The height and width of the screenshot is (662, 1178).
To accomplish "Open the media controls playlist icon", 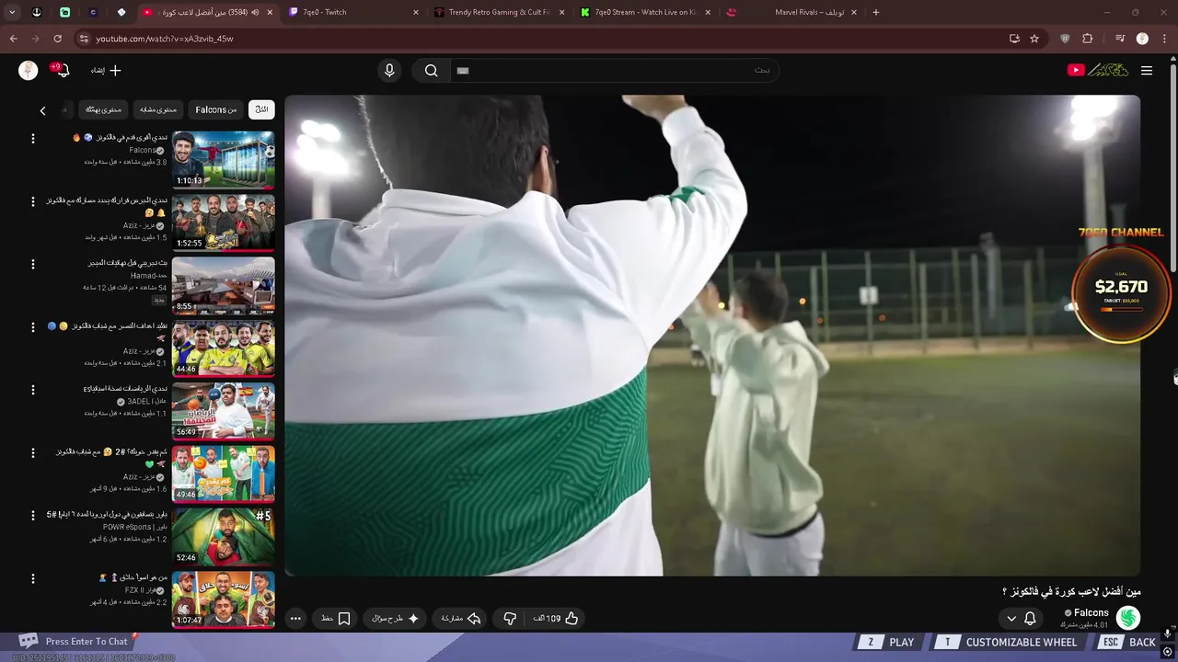I will click(1120, 39).
